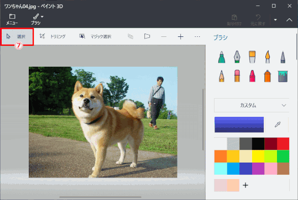This screenshot has width=298, height=200.
Task: Zoom in with the plus button
Action: 181,36
